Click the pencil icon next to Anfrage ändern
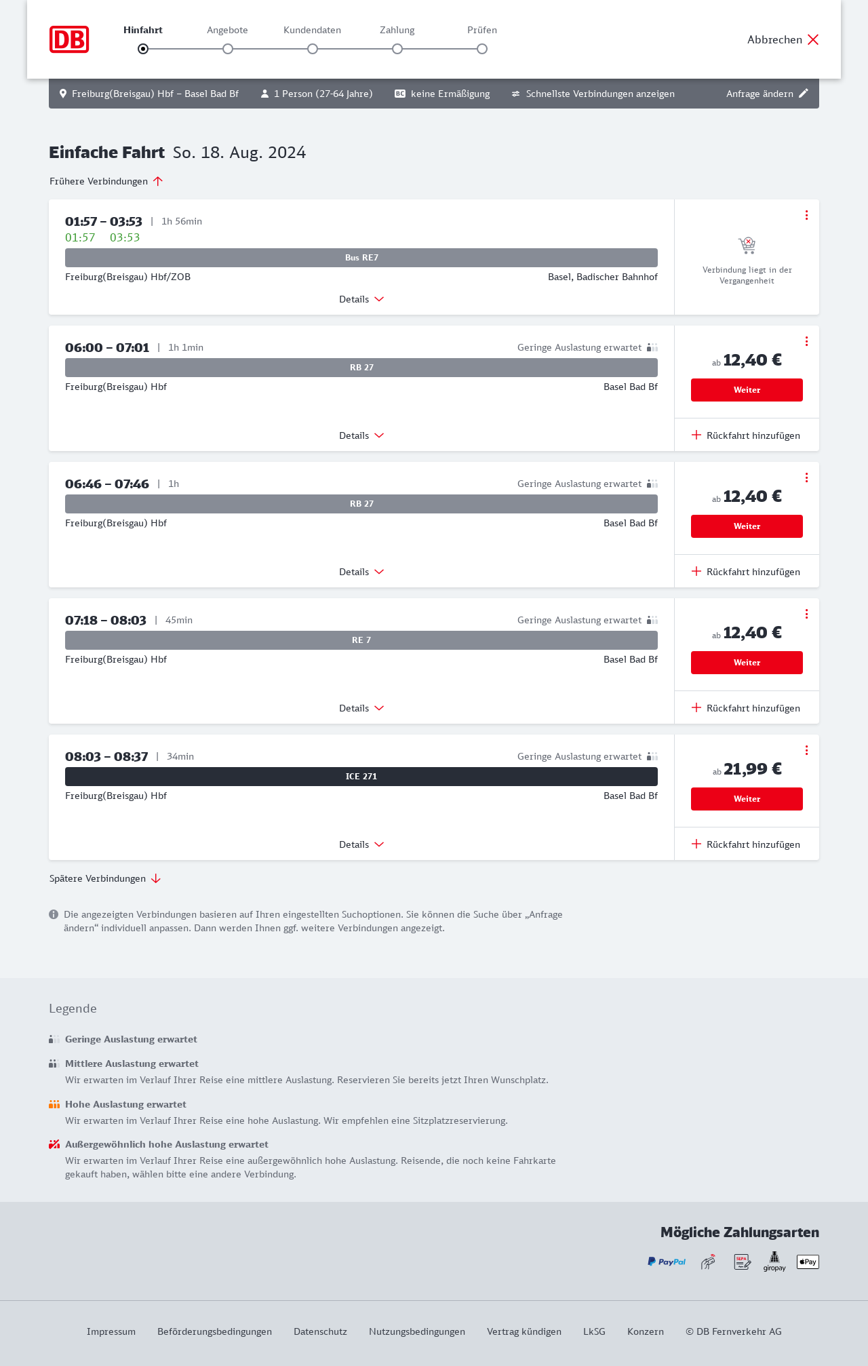 [x=804, y=94]
